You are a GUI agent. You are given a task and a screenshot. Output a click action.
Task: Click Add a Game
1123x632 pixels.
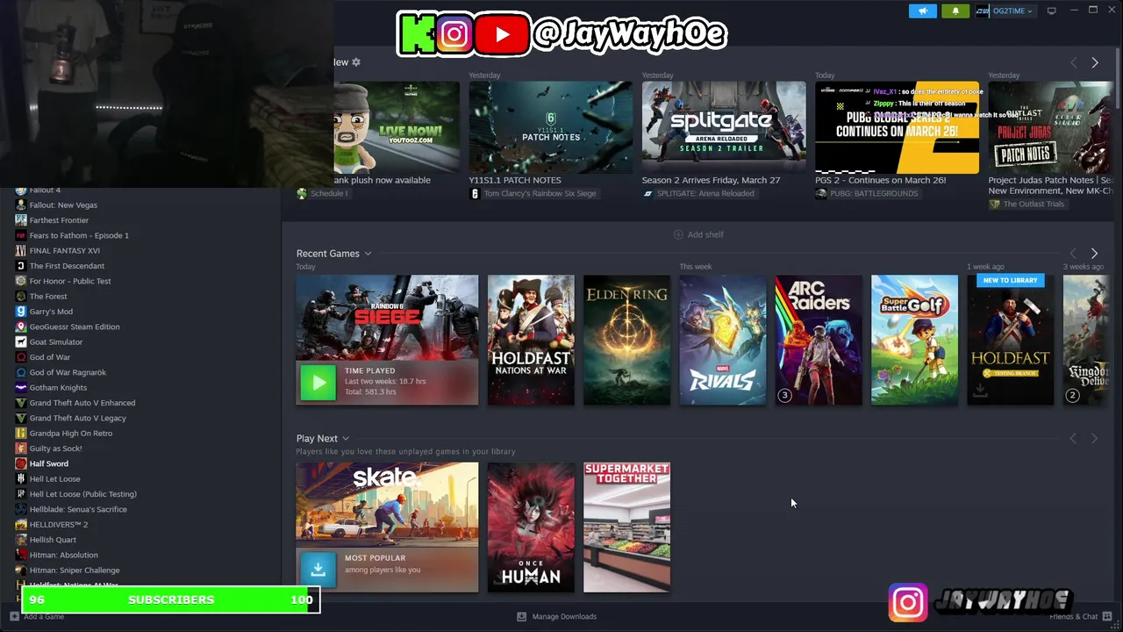coord(37,616)
